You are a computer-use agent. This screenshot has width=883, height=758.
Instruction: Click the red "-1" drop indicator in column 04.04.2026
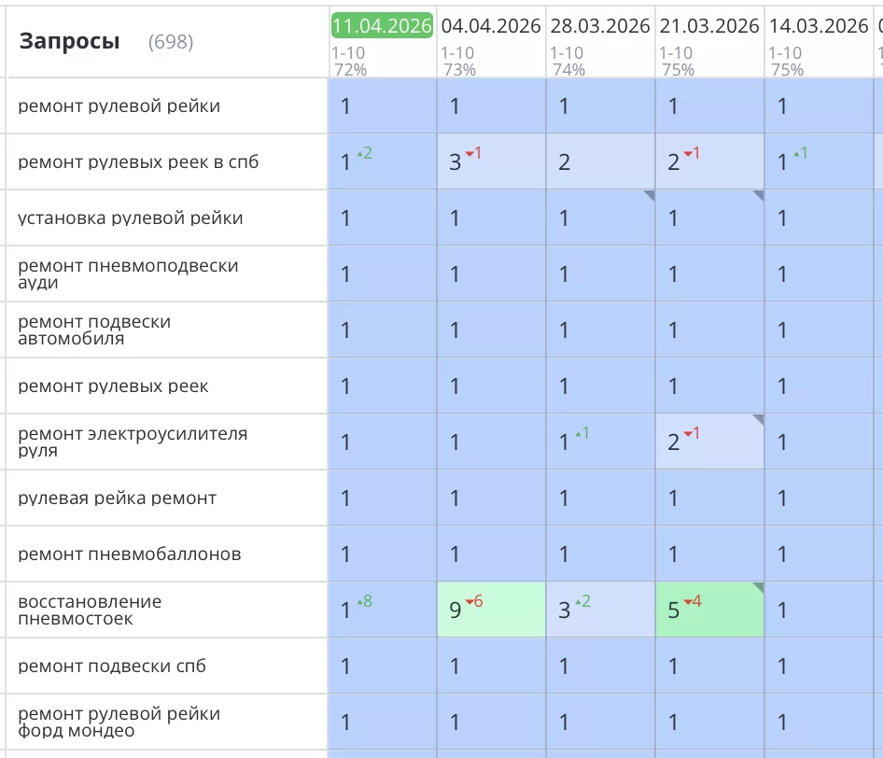click(473, 157)
